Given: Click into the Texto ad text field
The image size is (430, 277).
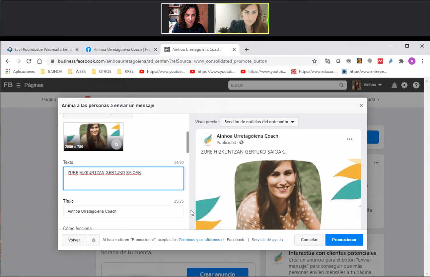Looking at the screenshot, I should (x=123, y=178).
